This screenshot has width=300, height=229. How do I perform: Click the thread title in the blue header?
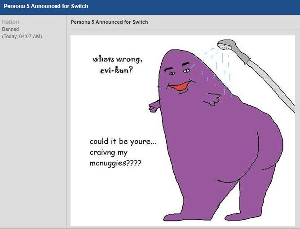click(x=46, y=6)
